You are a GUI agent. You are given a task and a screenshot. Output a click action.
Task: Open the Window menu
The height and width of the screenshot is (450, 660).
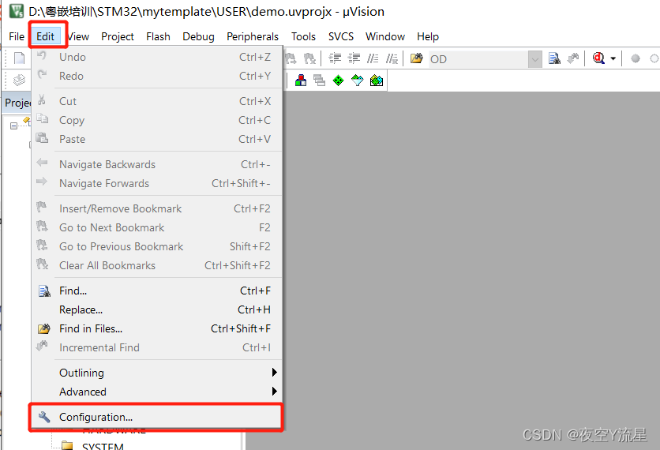[x=385, y=36]
